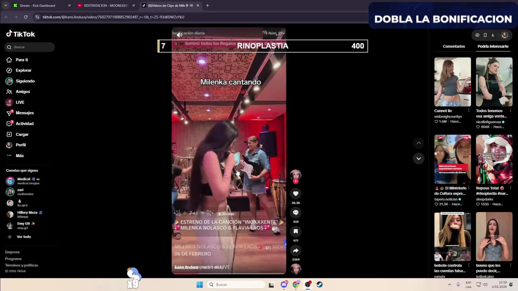Image resolution: width=518 pixels, height=291 pixels.
Task: Toggle the video volume speaker icon
Action: tap(179, 35)
